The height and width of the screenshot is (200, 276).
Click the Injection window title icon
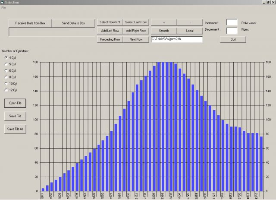(x=2, y=2)
